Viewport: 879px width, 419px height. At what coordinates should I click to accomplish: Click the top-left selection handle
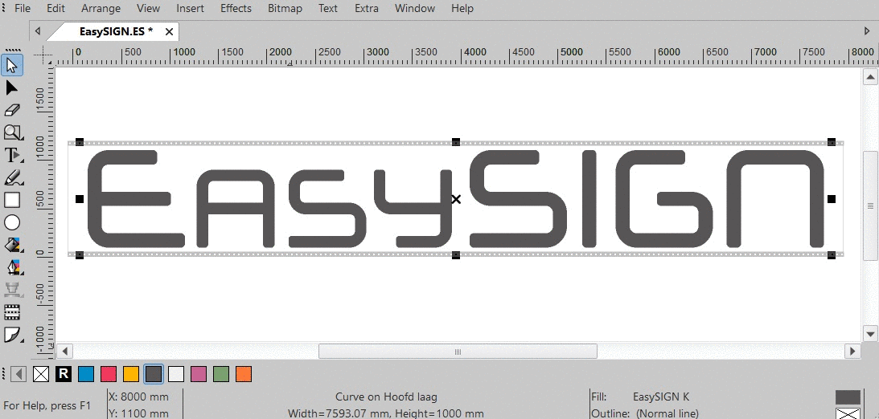[80, 143]
